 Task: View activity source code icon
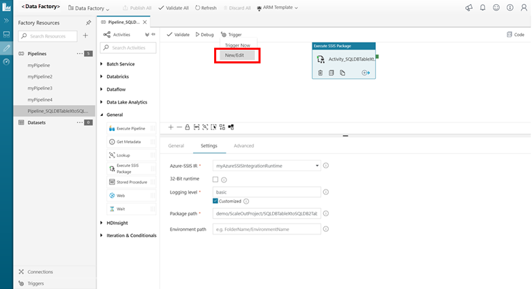point(331,72)
